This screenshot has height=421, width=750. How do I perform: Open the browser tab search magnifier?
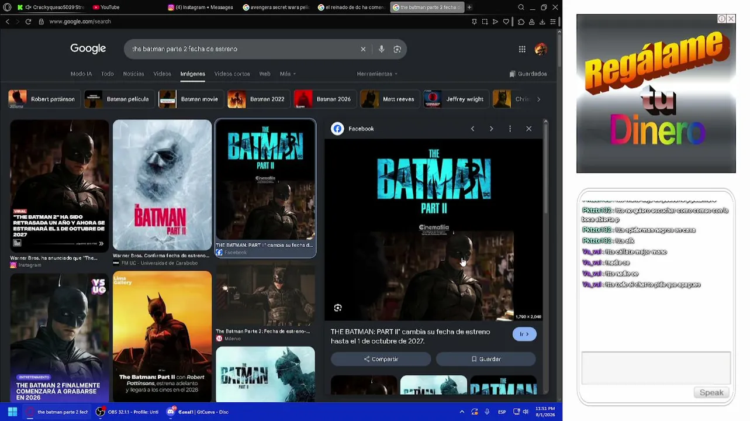coord(521,7)
